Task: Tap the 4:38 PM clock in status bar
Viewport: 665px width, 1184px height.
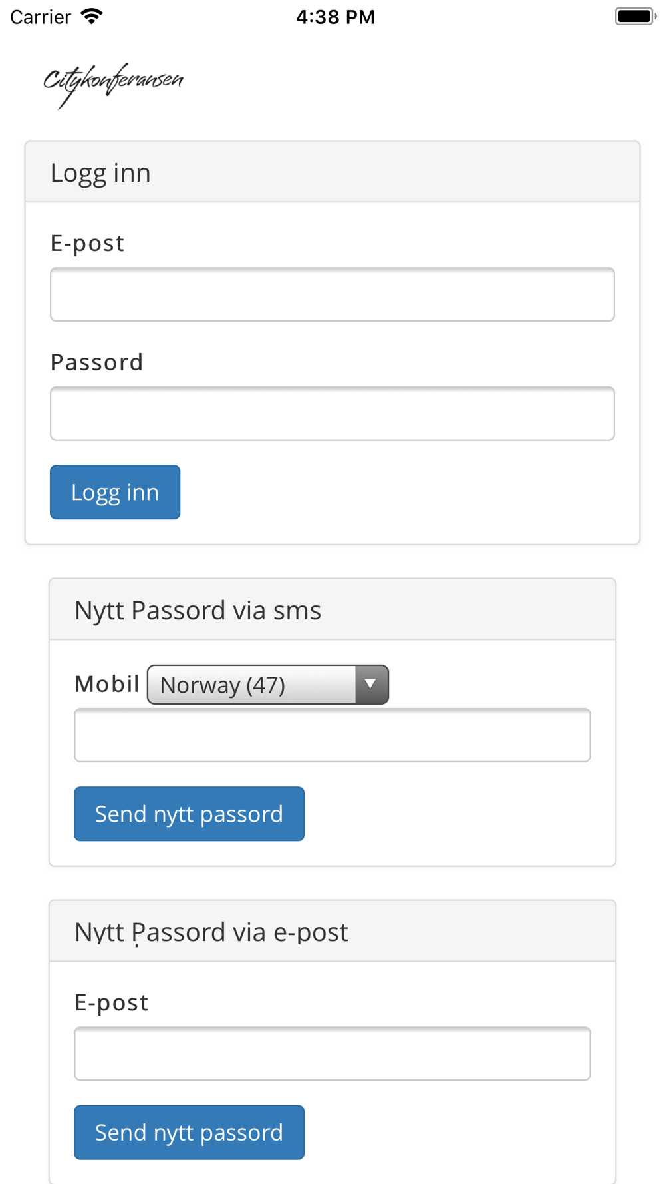Action: [335, 17]
